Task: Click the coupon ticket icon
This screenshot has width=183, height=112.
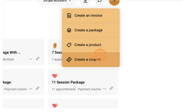Action: click(x=69, y=60)
